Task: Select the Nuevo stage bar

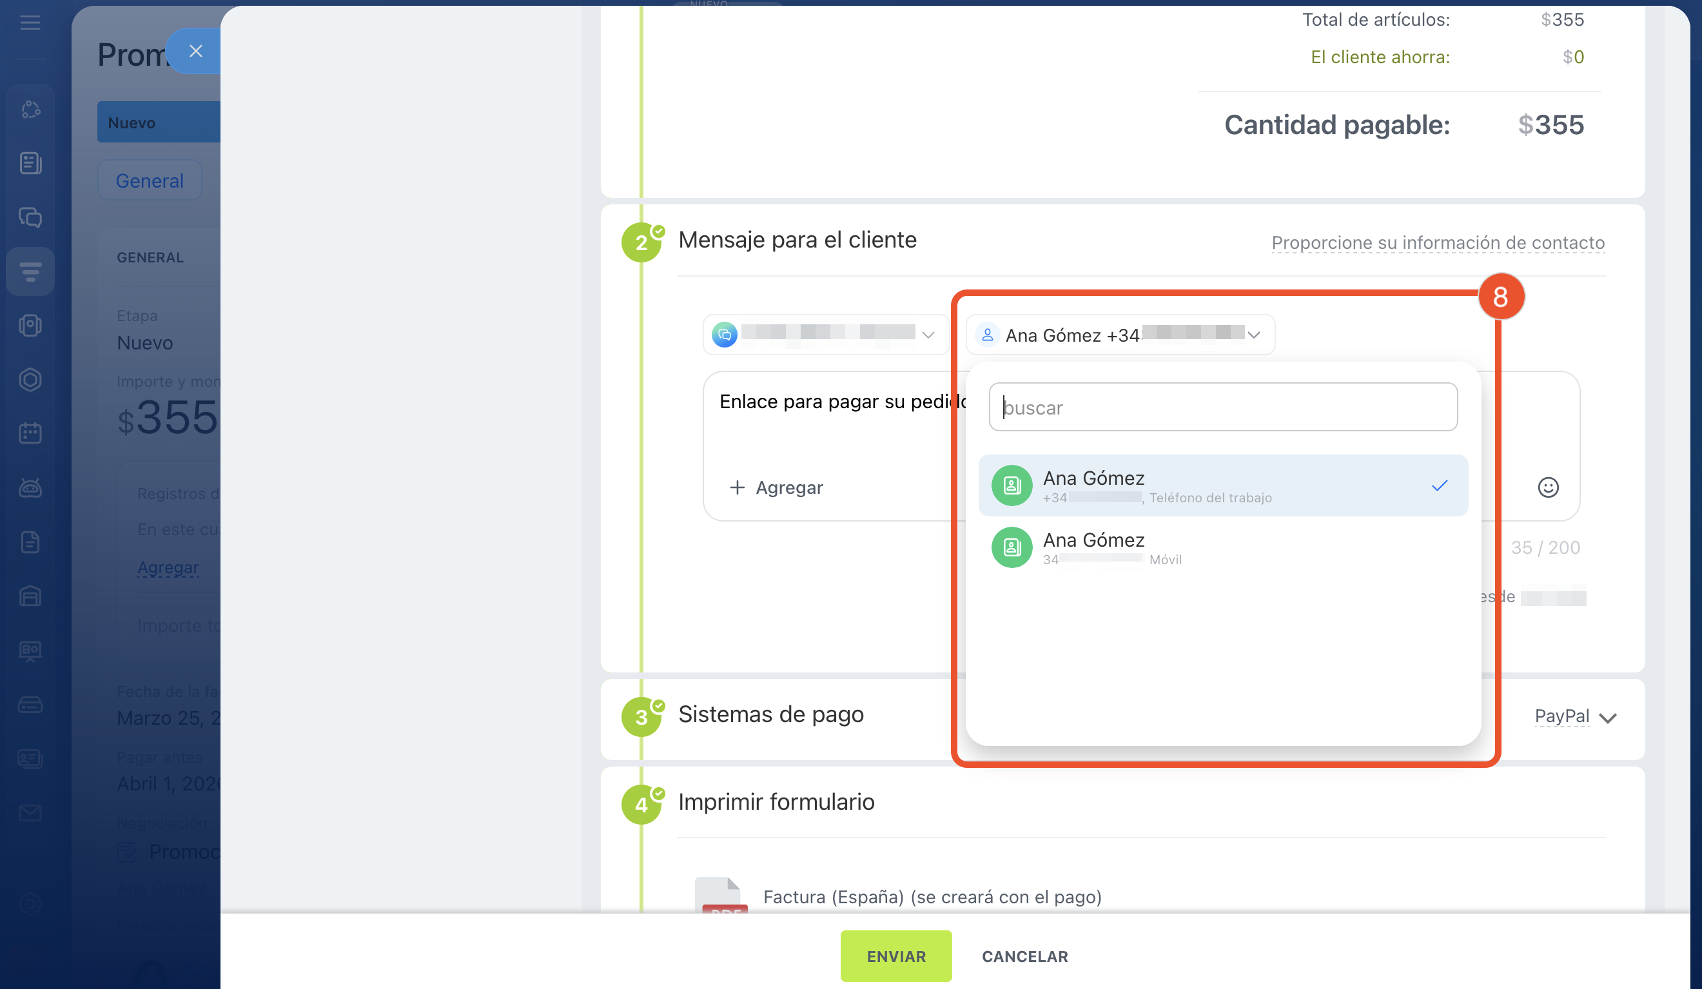Action: 159,122
